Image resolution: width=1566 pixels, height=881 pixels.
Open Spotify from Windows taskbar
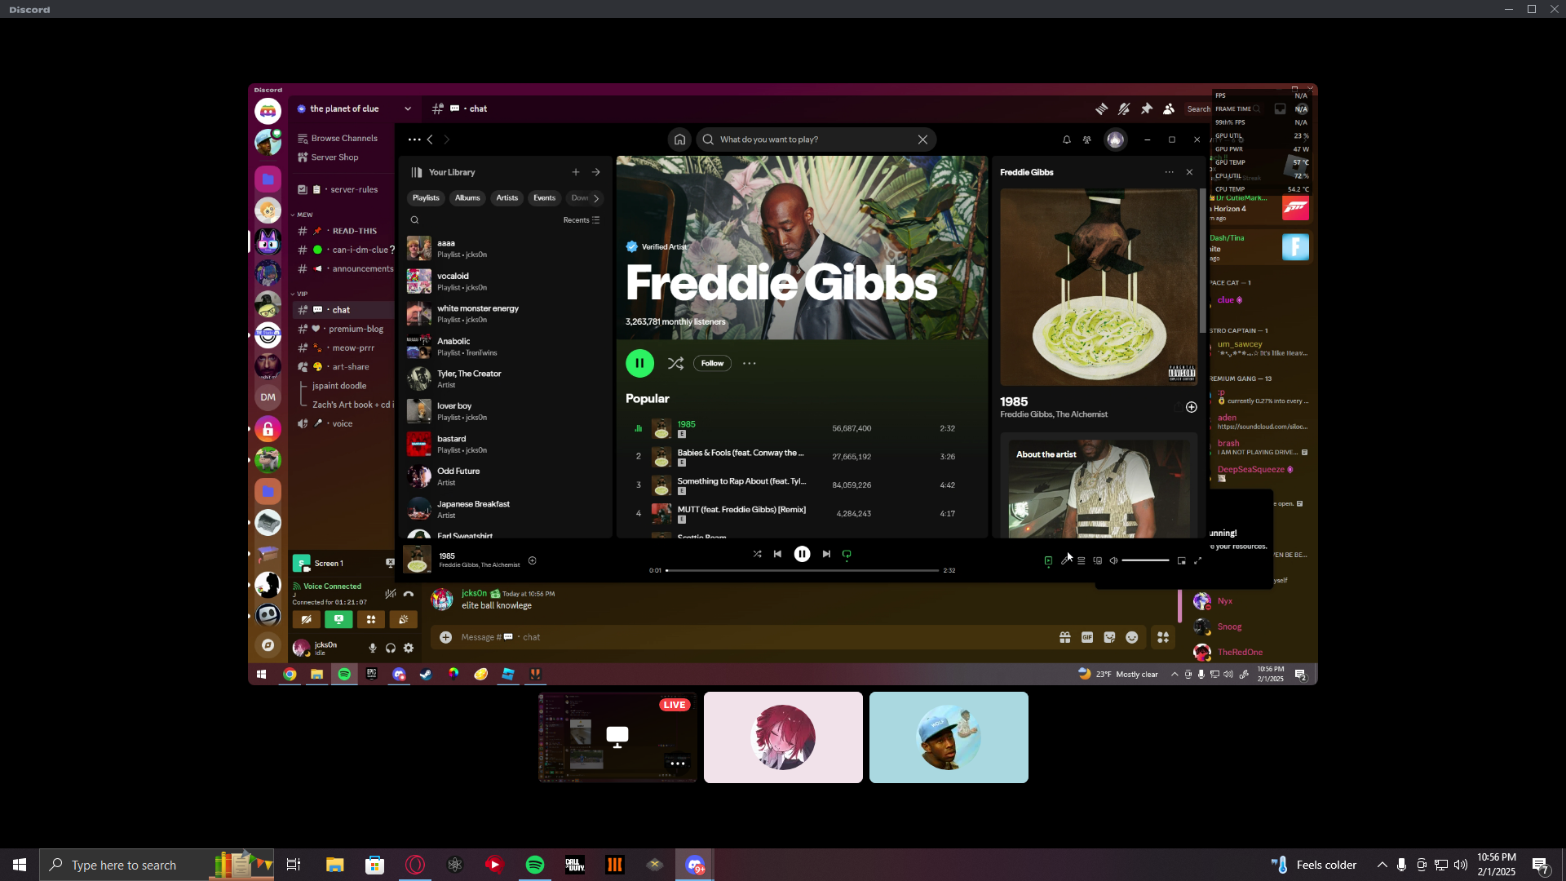pos(535,865)
